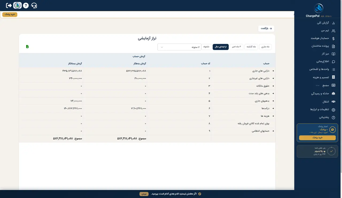Click the gear icon for تنظیمات و ابزارها

tap(333, 110)
